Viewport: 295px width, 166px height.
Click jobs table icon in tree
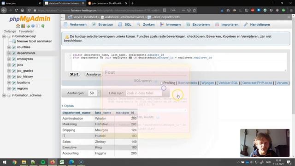(14, 65)
